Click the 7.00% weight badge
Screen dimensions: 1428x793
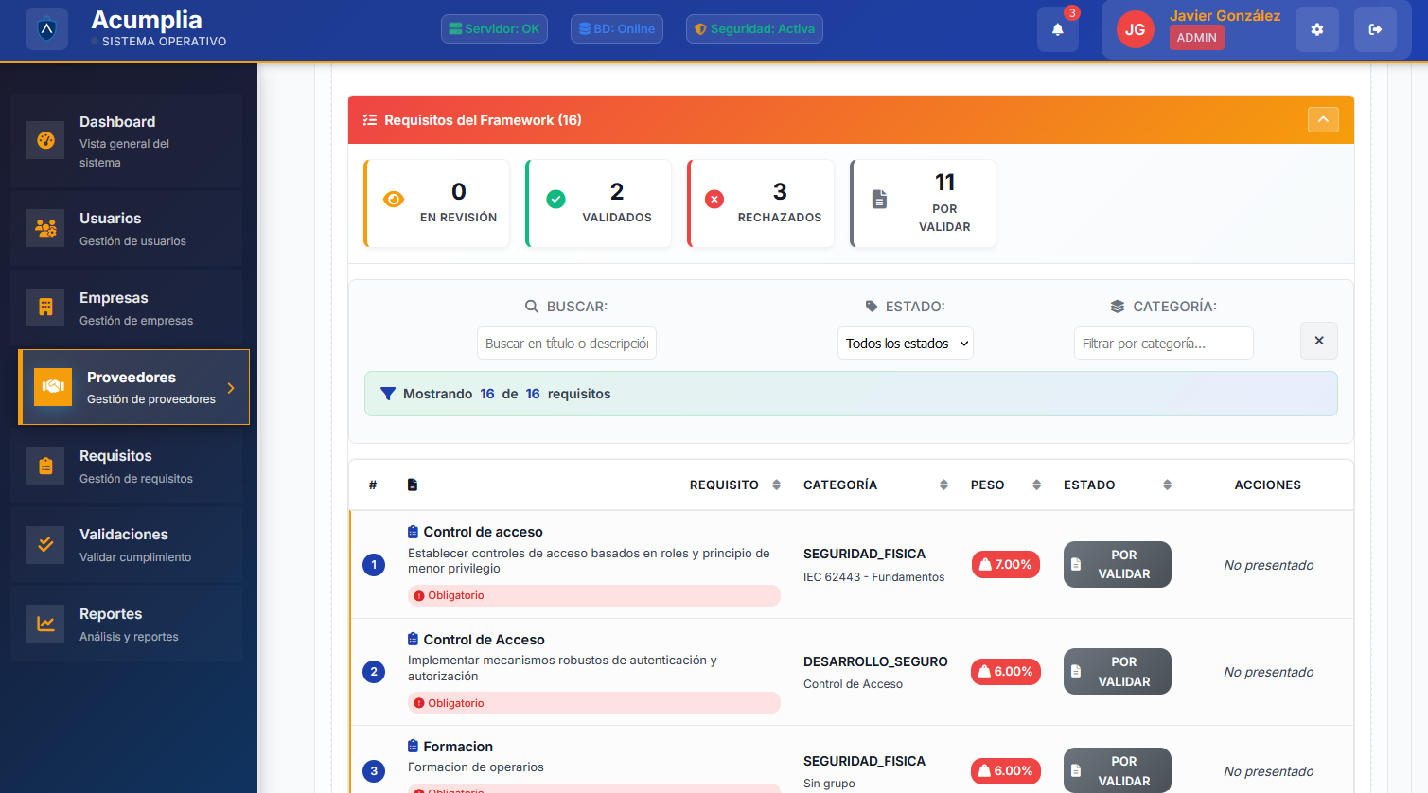[x=1005, y=564]
